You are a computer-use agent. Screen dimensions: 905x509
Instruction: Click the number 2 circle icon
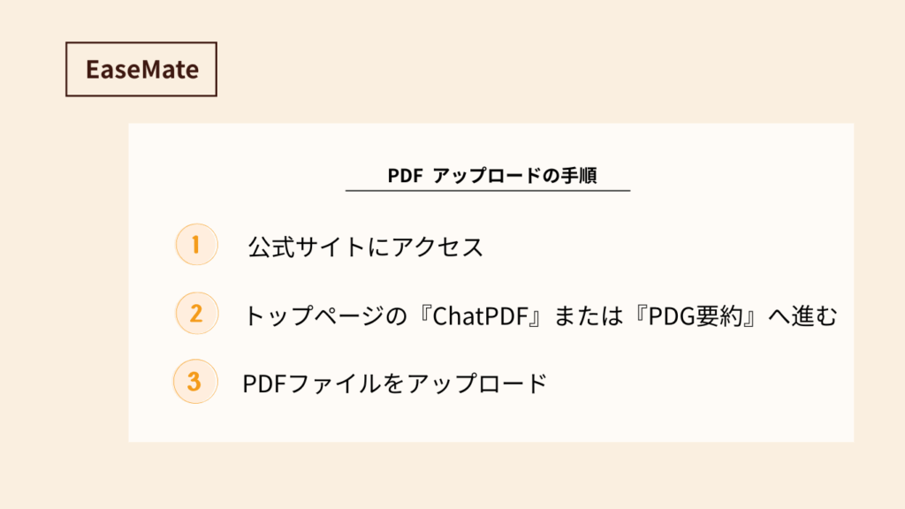click(196, 314)
